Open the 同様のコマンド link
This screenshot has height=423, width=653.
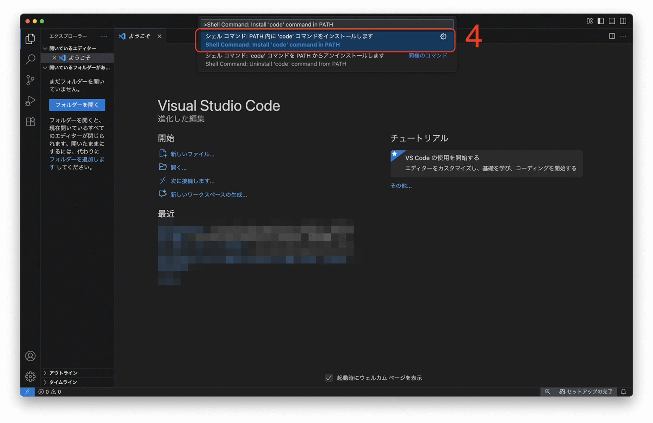coord(427,55)
